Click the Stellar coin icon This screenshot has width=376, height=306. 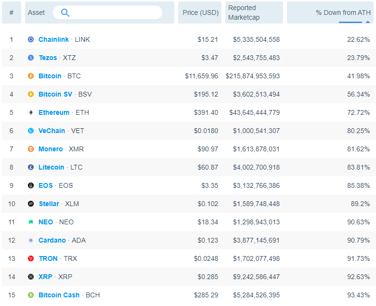tap(31, 204)
